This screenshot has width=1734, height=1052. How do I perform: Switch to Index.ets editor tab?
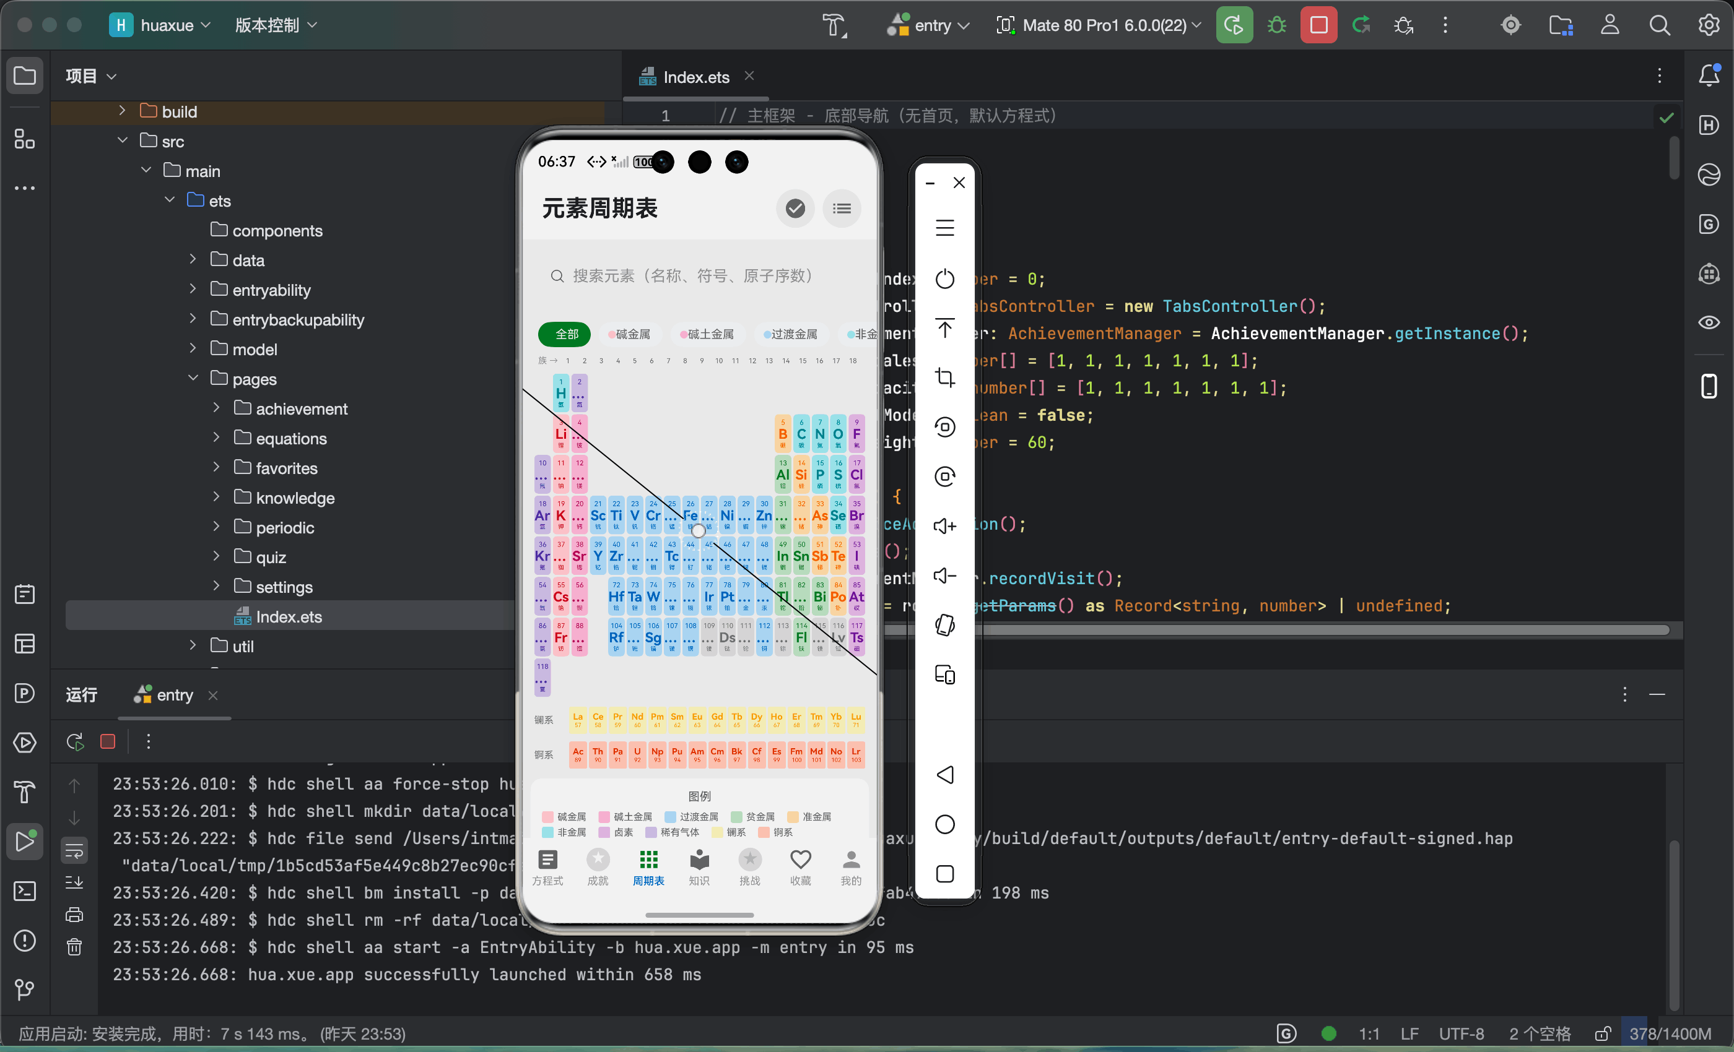click(x=695, y=77)
